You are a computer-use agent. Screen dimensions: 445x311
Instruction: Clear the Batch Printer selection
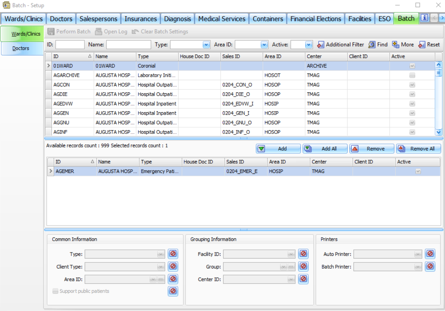coord(430,267)
